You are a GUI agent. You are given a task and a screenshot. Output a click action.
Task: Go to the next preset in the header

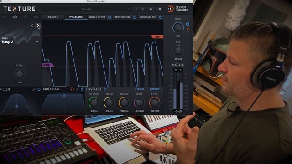[x=143, y=9]
